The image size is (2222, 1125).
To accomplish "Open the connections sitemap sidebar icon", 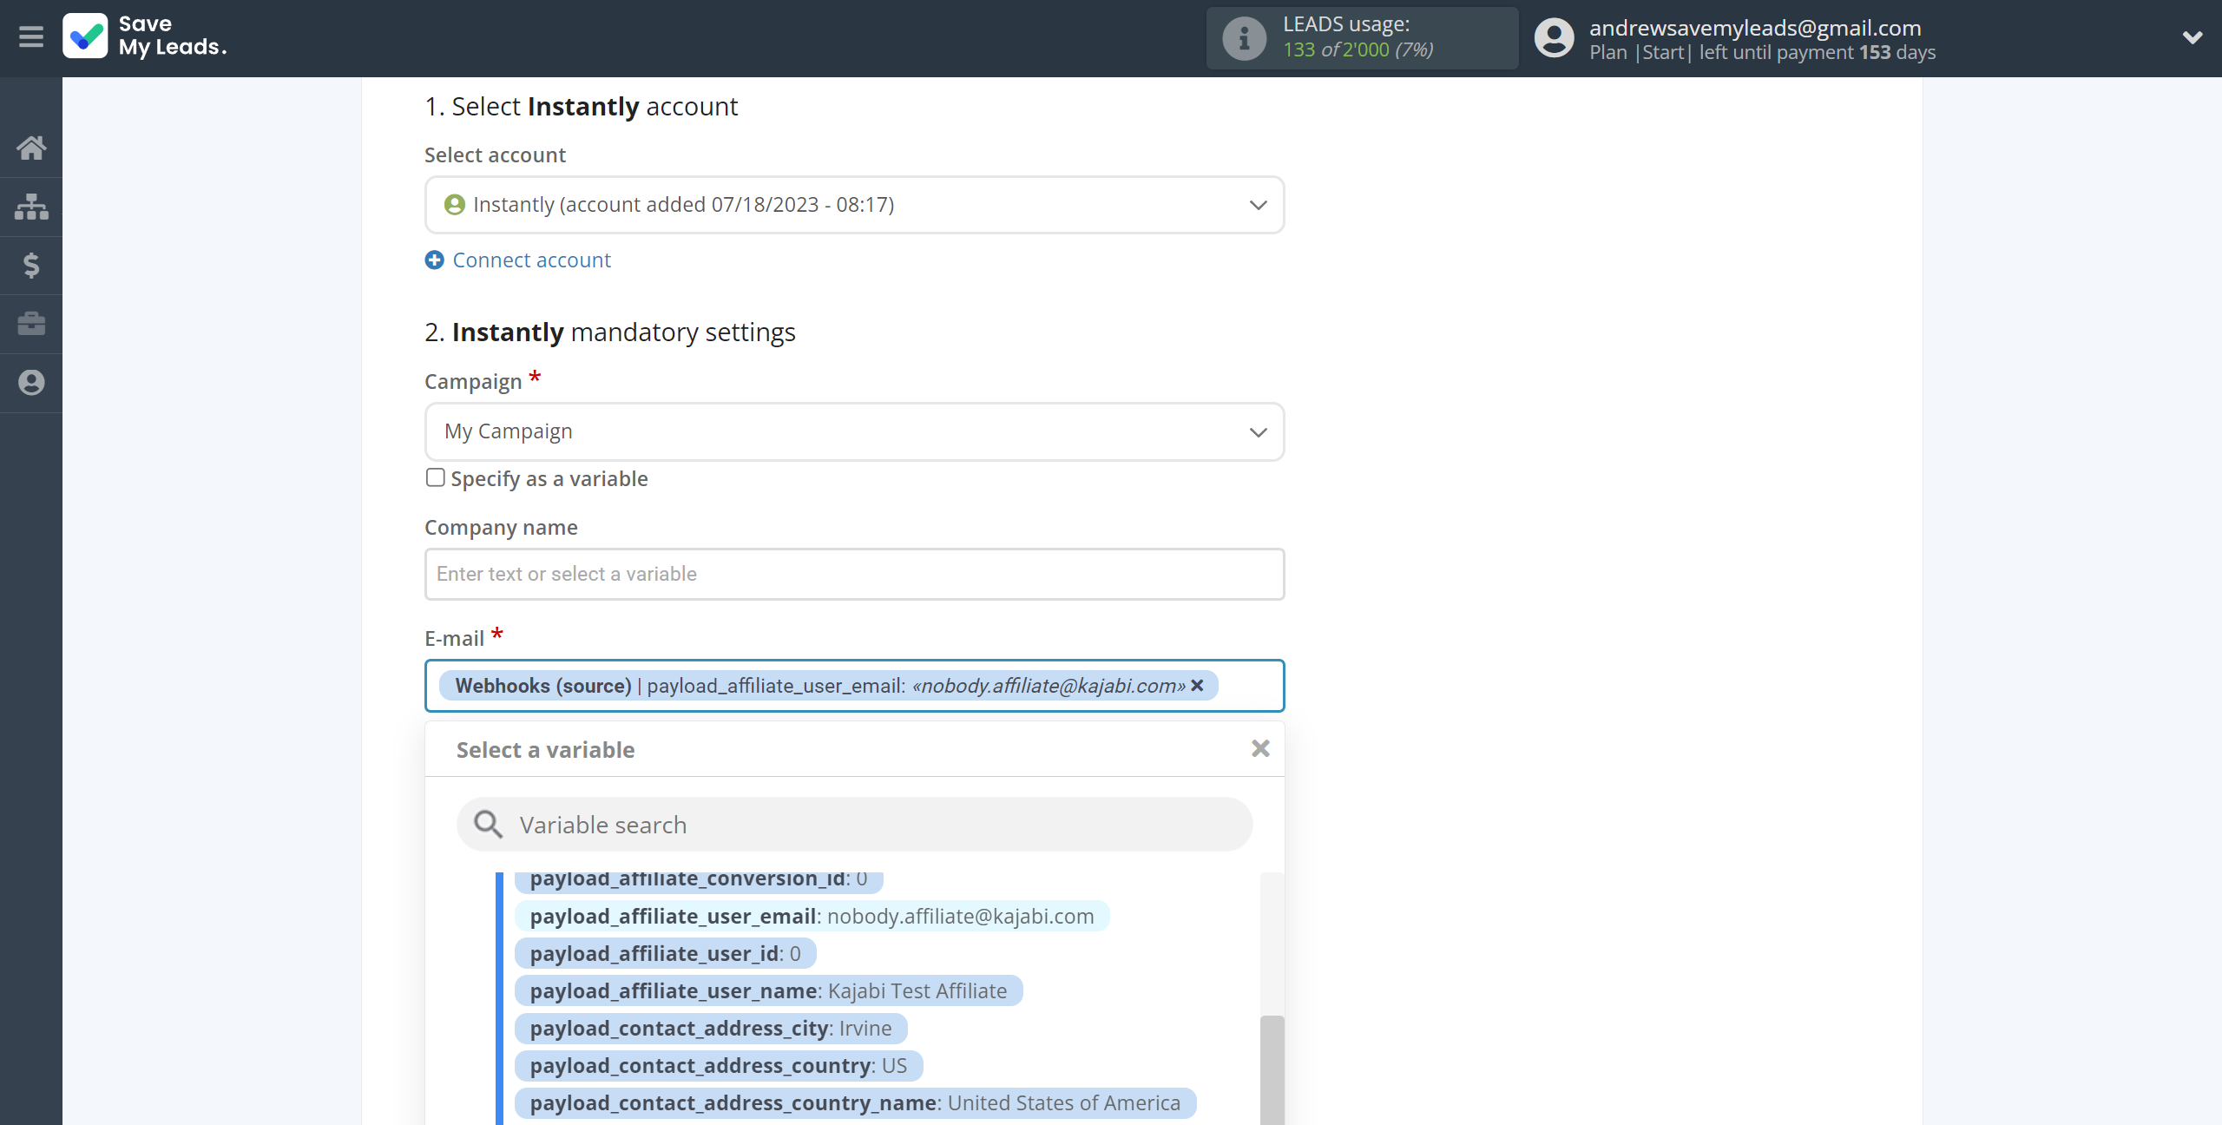I will click(31, 207).
